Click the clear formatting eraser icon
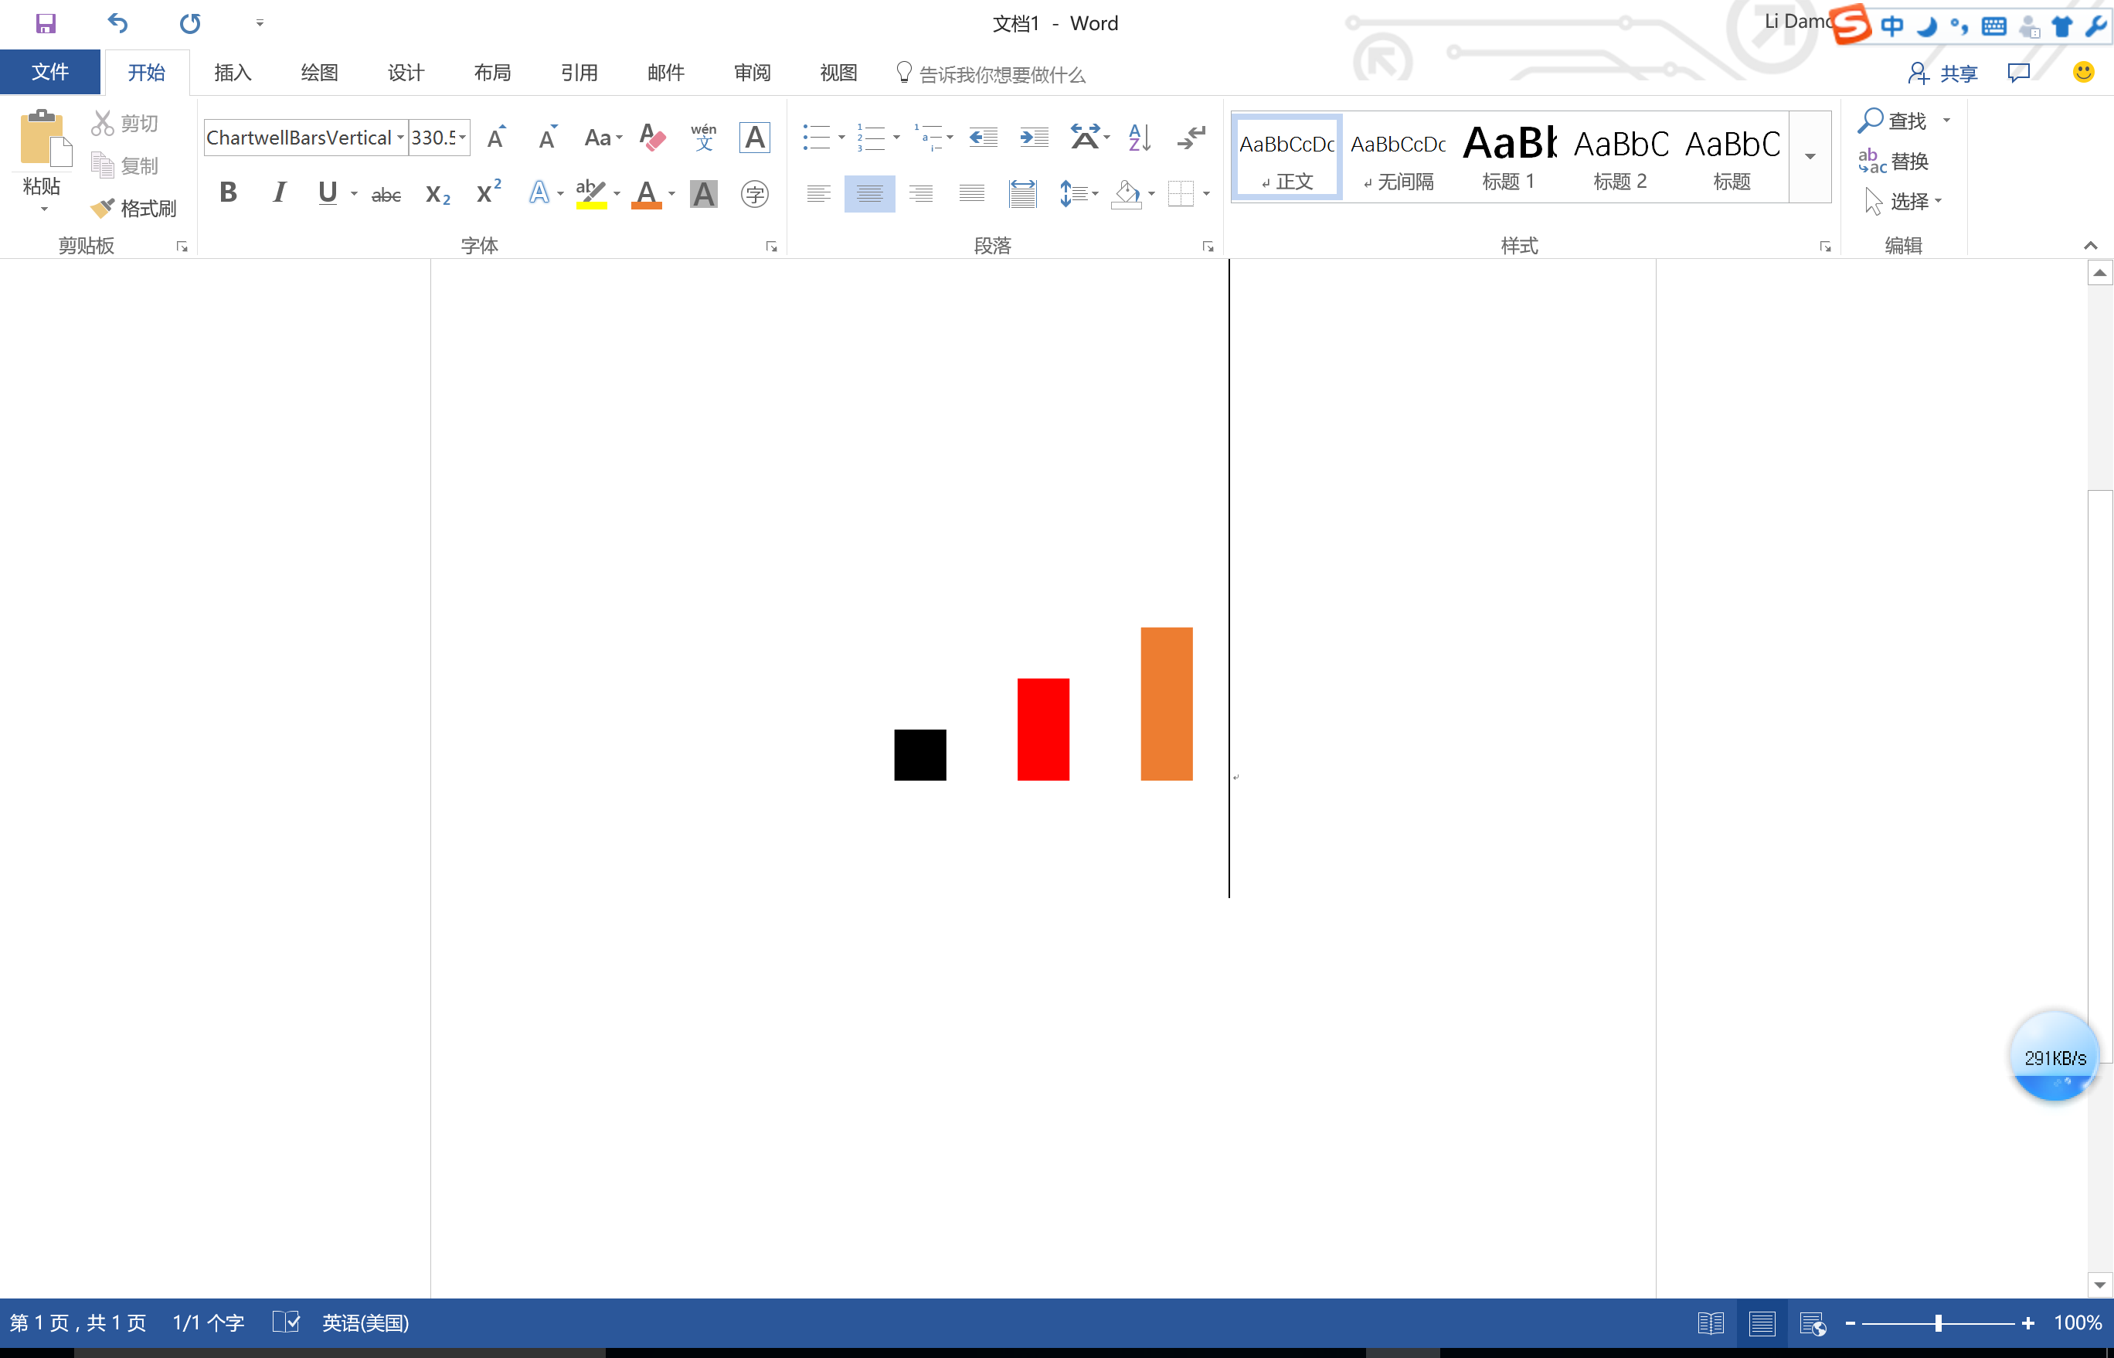 click(651, 138)
